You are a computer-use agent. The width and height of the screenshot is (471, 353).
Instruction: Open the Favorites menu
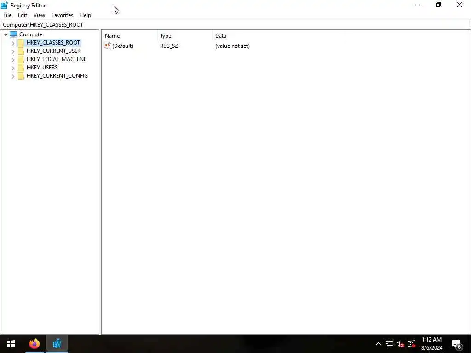tap(62, 15)
